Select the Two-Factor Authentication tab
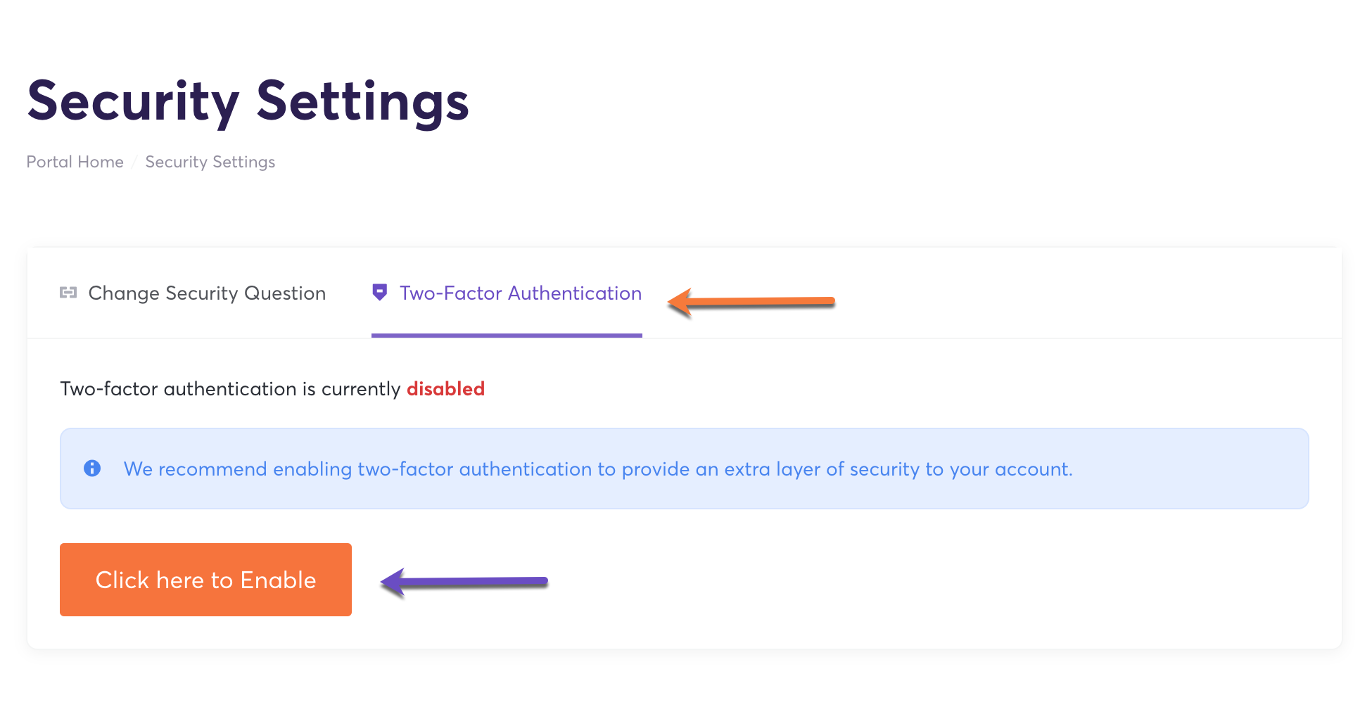1372x719 pixels. tap(520, 293)
